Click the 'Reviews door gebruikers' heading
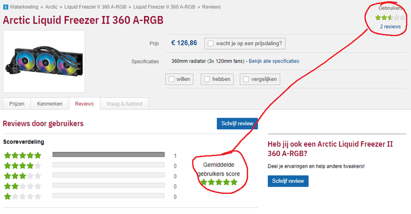411x214 pixels. [x=43, y=123]
